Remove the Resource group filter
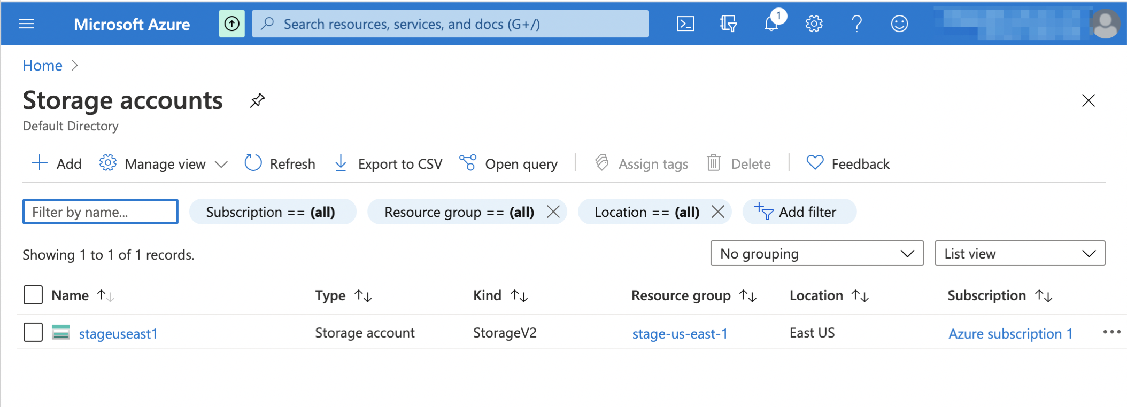1127x407 pixels. pos(553,212)
